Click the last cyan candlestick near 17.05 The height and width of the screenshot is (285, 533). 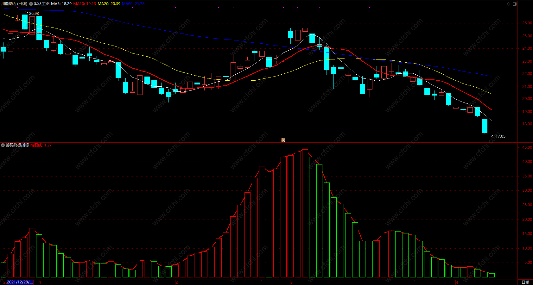[x=485, y=126]
